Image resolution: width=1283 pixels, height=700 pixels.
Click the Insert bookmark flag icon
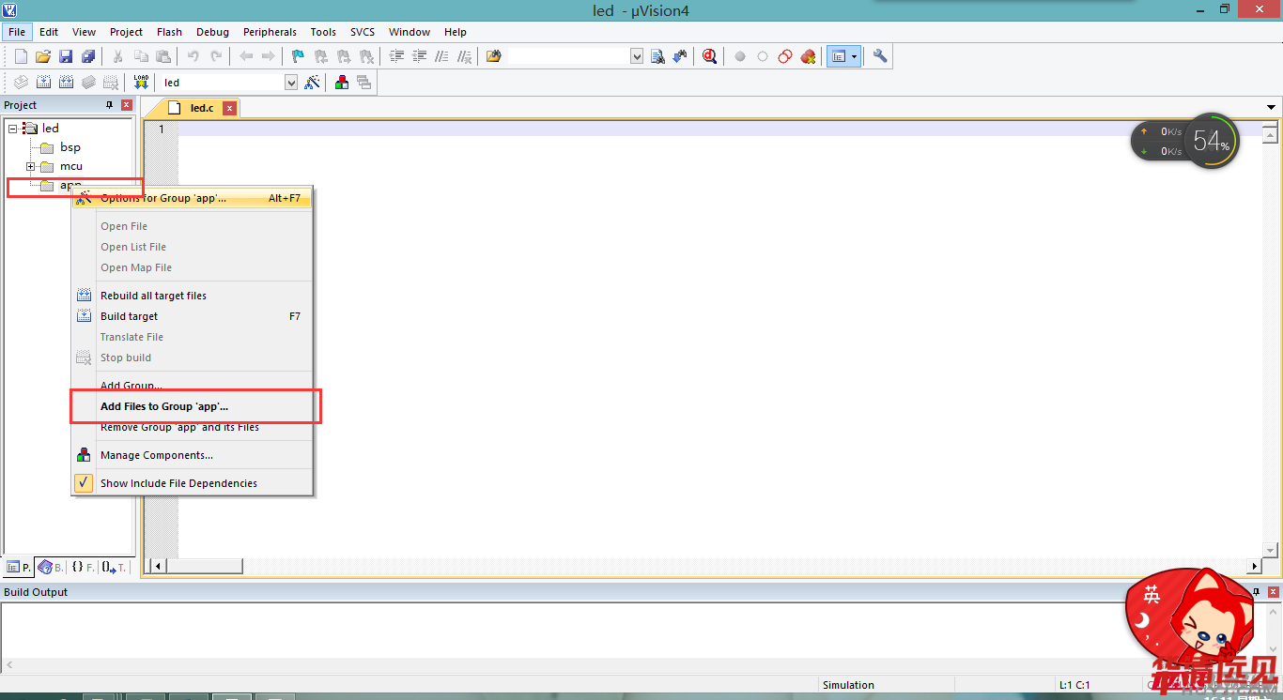[298, 56]
